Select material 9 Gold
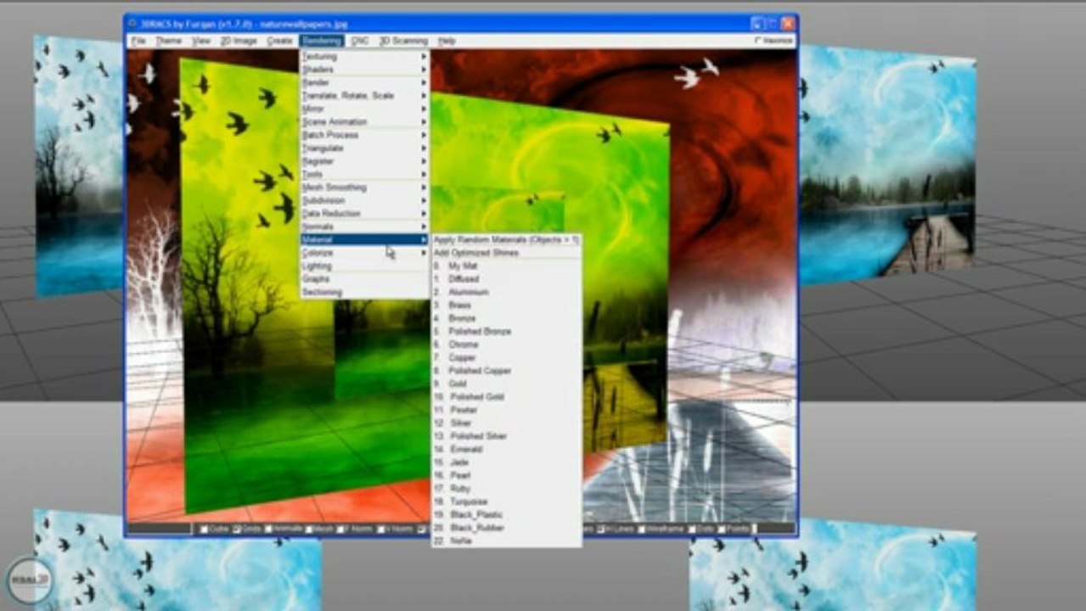Viewport: 1086px width, 611px height. 506,384
